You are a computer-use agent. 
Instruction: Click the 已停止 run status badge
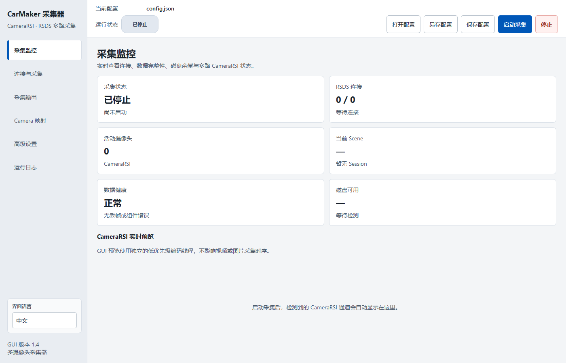[x=140, y=24]
